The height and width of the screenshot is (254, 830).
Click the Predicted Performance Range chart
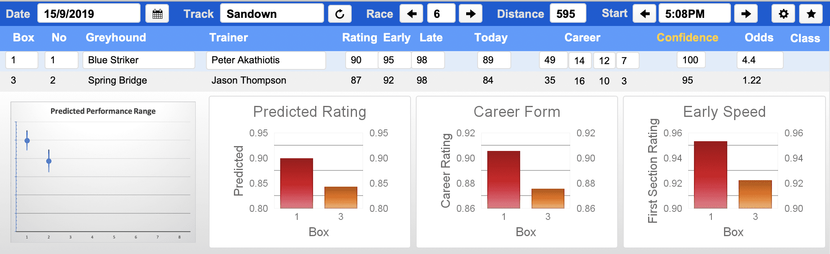[103, 172]
